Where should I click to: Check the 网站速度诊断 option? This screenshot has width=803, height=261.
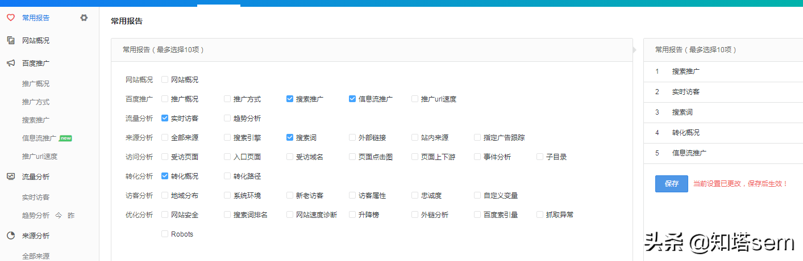tap(290, 214)
